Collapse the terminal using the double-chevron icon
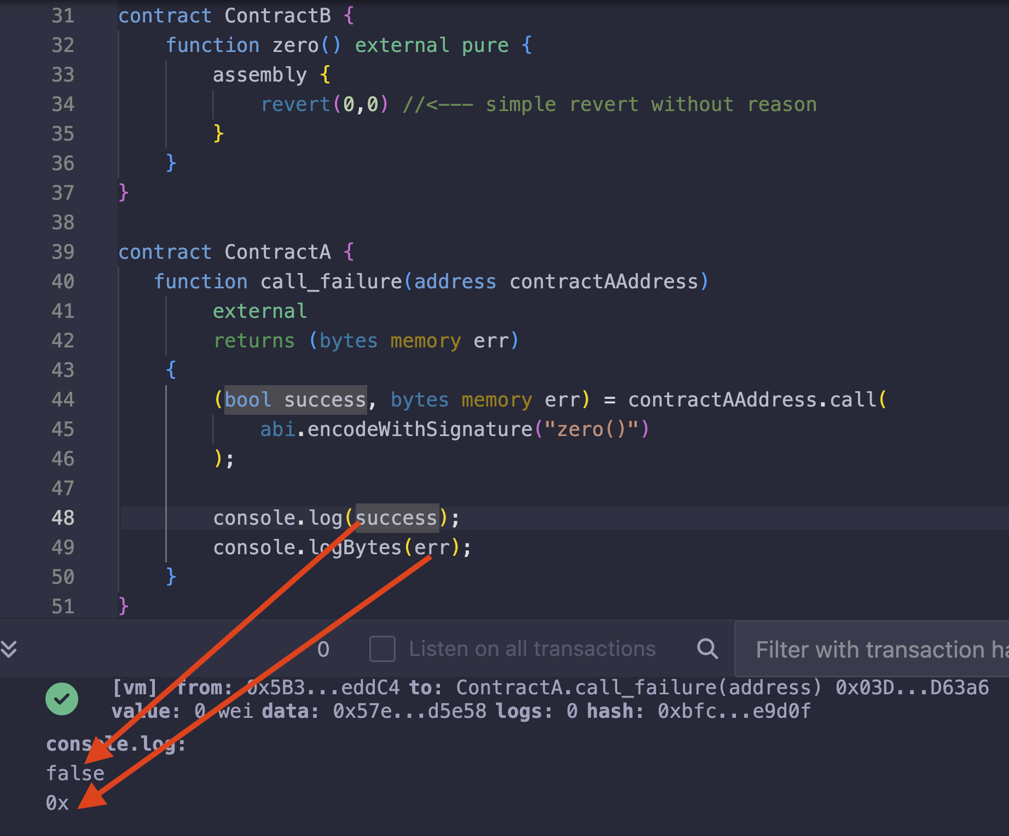The height and width of the screenshot is (836, 1009). tap(9, 649)
